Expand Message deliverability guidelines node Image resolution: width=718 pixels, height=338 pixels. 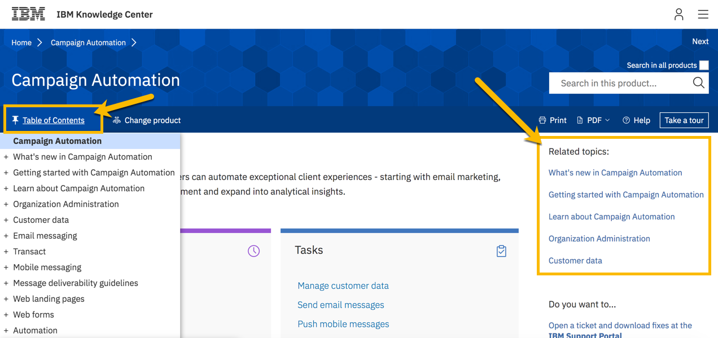tap(6, 283)
